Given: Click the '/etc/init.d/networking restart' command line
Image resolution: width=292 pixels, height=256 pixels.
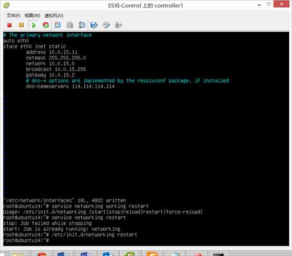Looking at the screenshot, I should 70,234.
